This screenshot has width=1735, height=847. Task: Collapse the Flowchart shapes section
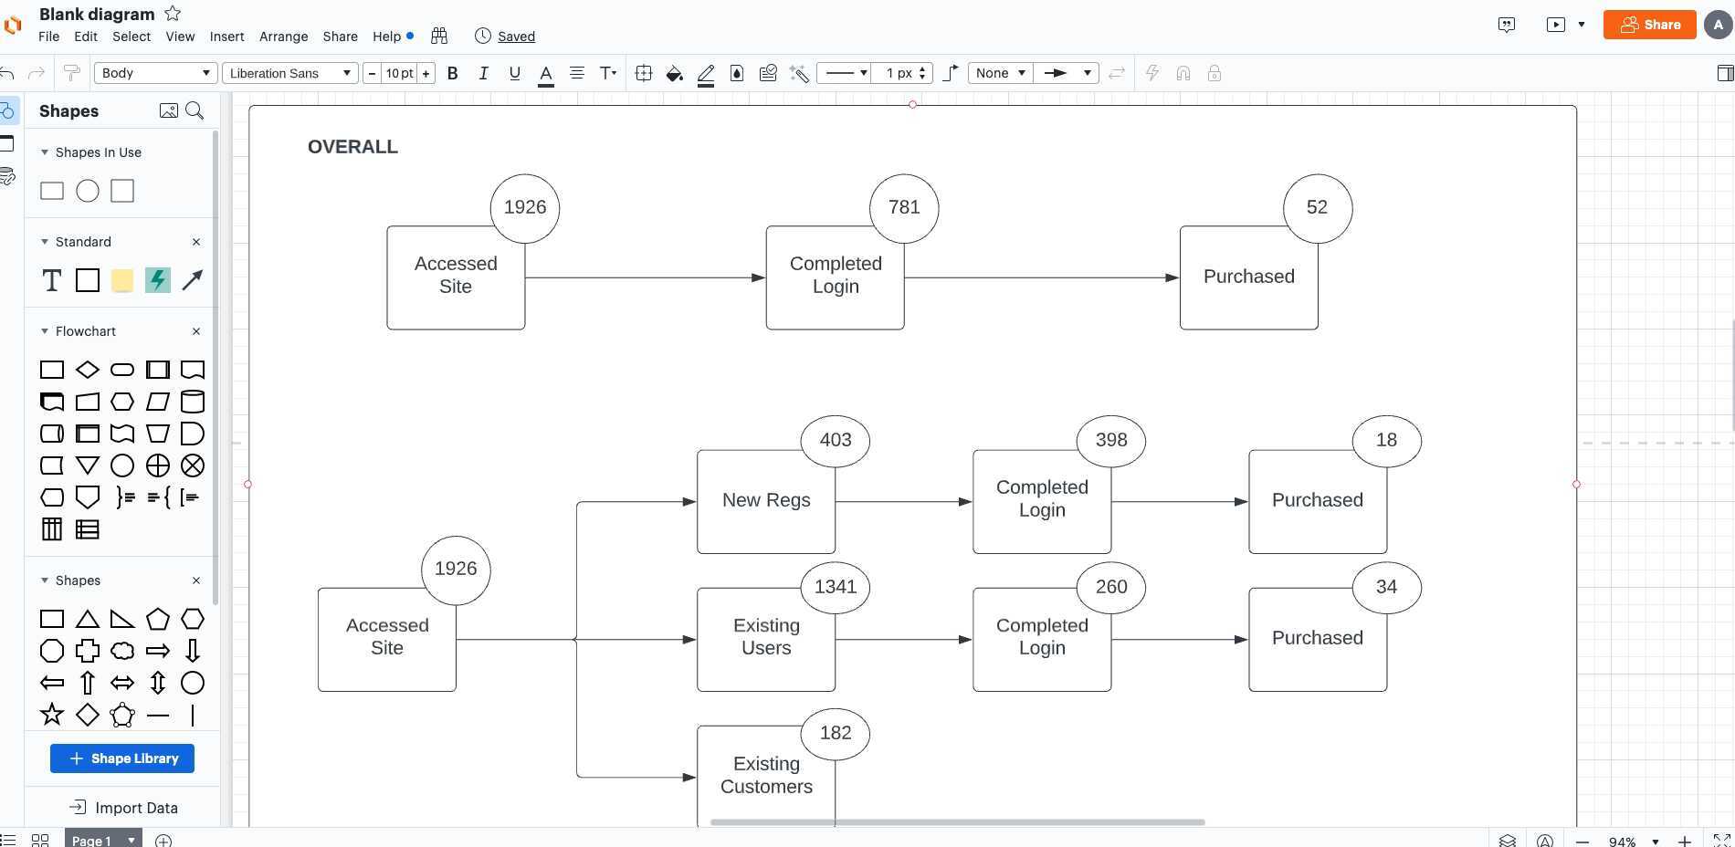pyautogui.click(x=44, y=331)
